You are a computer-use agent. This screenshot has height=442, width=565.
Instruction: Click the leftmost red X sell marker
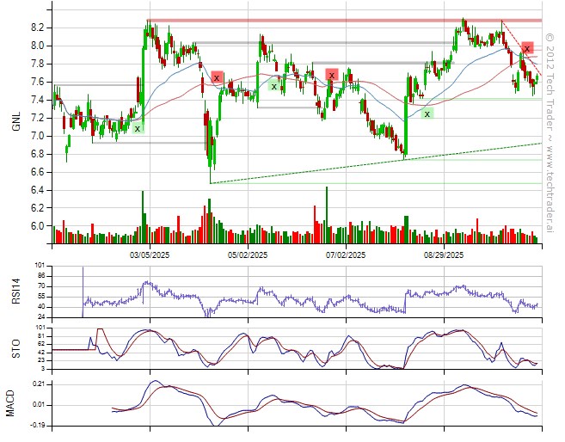click(217, 77)
